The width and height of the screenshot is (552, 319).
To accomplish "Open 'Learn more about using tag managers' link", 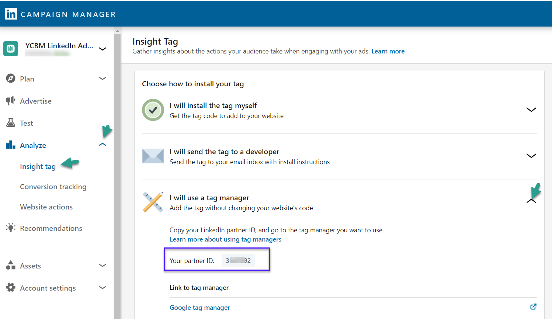I will 225,239.
